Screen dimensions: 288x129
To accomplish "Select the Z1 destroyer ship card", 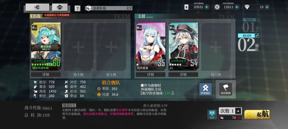I will click(x=183, y=46).
